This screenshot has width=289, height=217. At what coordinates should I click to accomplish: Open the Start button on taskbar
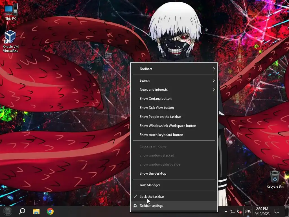tap(7, 211)
